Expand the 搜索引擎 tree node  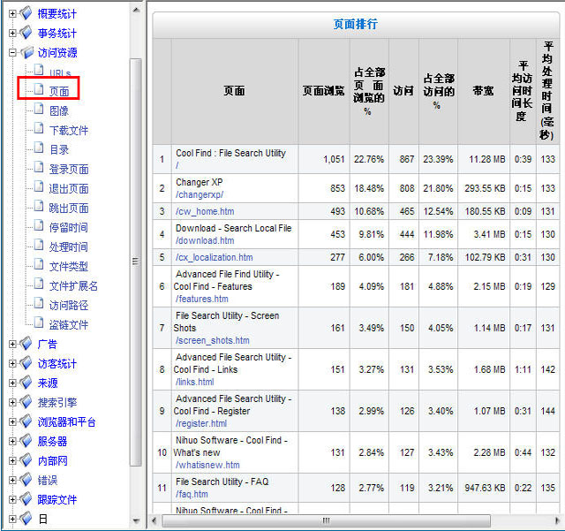(12, 403)
